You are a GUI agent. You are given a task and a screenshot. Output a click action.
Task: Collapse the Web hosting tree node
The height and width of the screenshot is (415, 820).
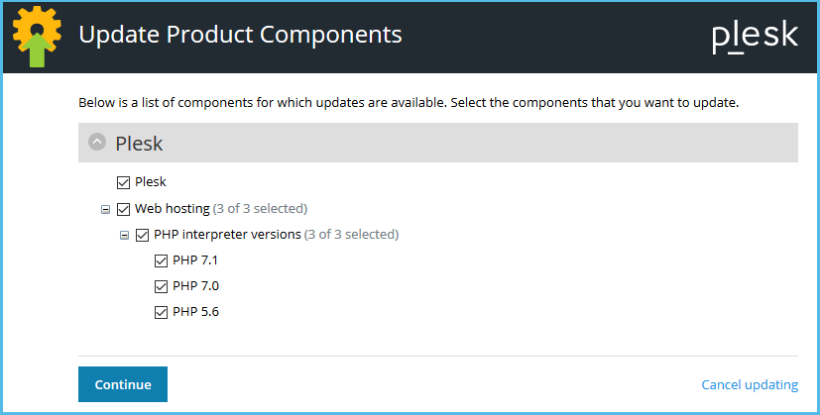tap(105, 210)
